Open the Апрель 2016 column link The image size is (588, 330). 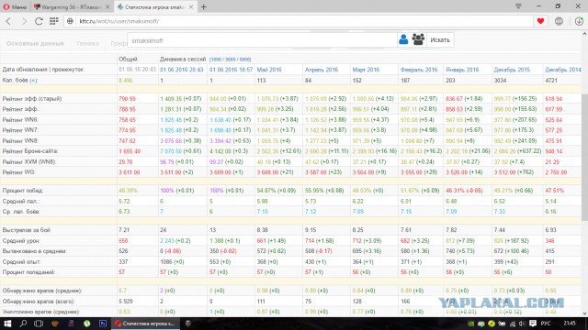[322, 70]
